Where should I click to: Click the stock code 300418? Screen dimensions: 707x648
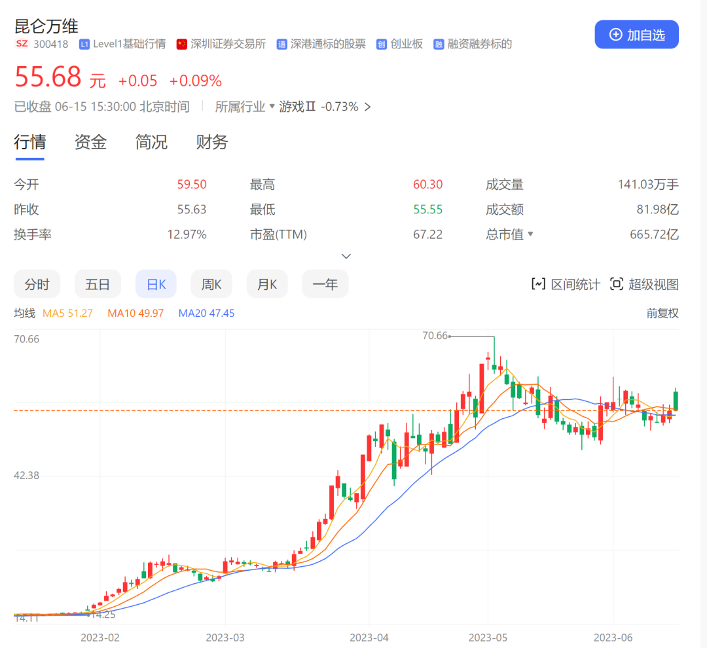click(51, 45)
